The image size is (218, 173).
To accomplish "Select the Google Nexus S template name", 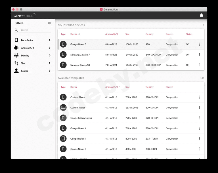I will (x=78, y=149).
